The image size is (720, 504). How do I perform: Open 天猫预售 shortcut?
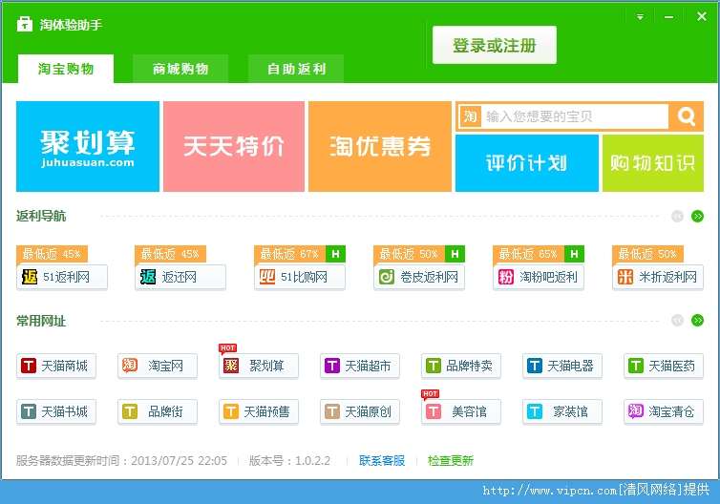coord(259,411)
